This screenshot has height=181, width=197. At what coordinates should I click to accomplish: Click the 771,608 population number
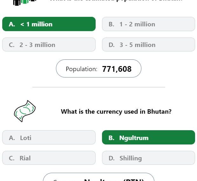[x=117, y=69]
